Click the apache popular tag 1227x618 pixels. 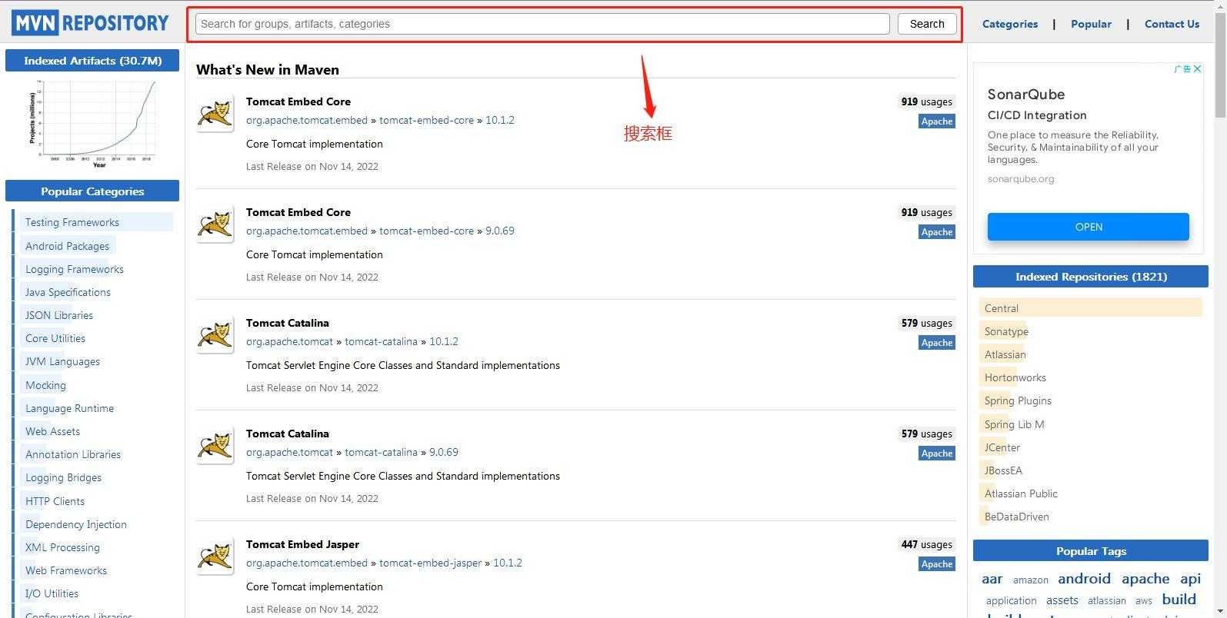(1145, 579)
